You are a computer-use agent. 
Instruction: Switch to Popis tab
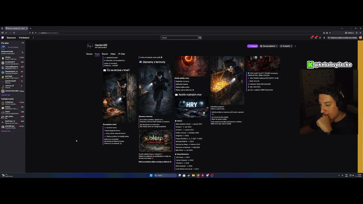[x=97, y=54]
